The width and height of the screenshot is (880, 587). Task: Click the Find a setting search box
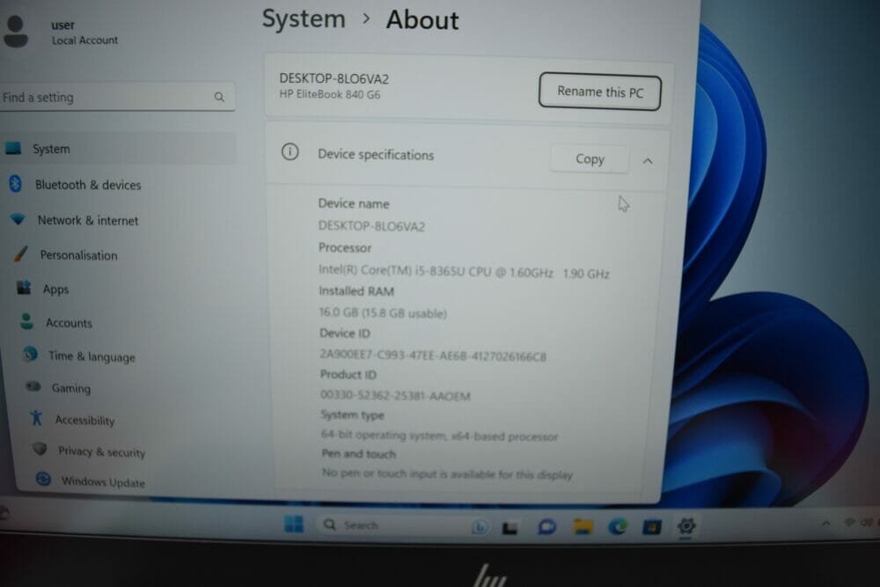coord(117,97)
